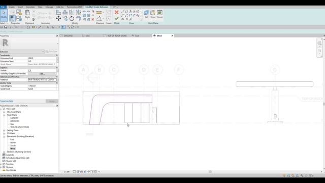Image resolution: width=325 pixels, height=183 pixels.
Task: Expand the Structural Plans tree node
Action: pos(4,112)
